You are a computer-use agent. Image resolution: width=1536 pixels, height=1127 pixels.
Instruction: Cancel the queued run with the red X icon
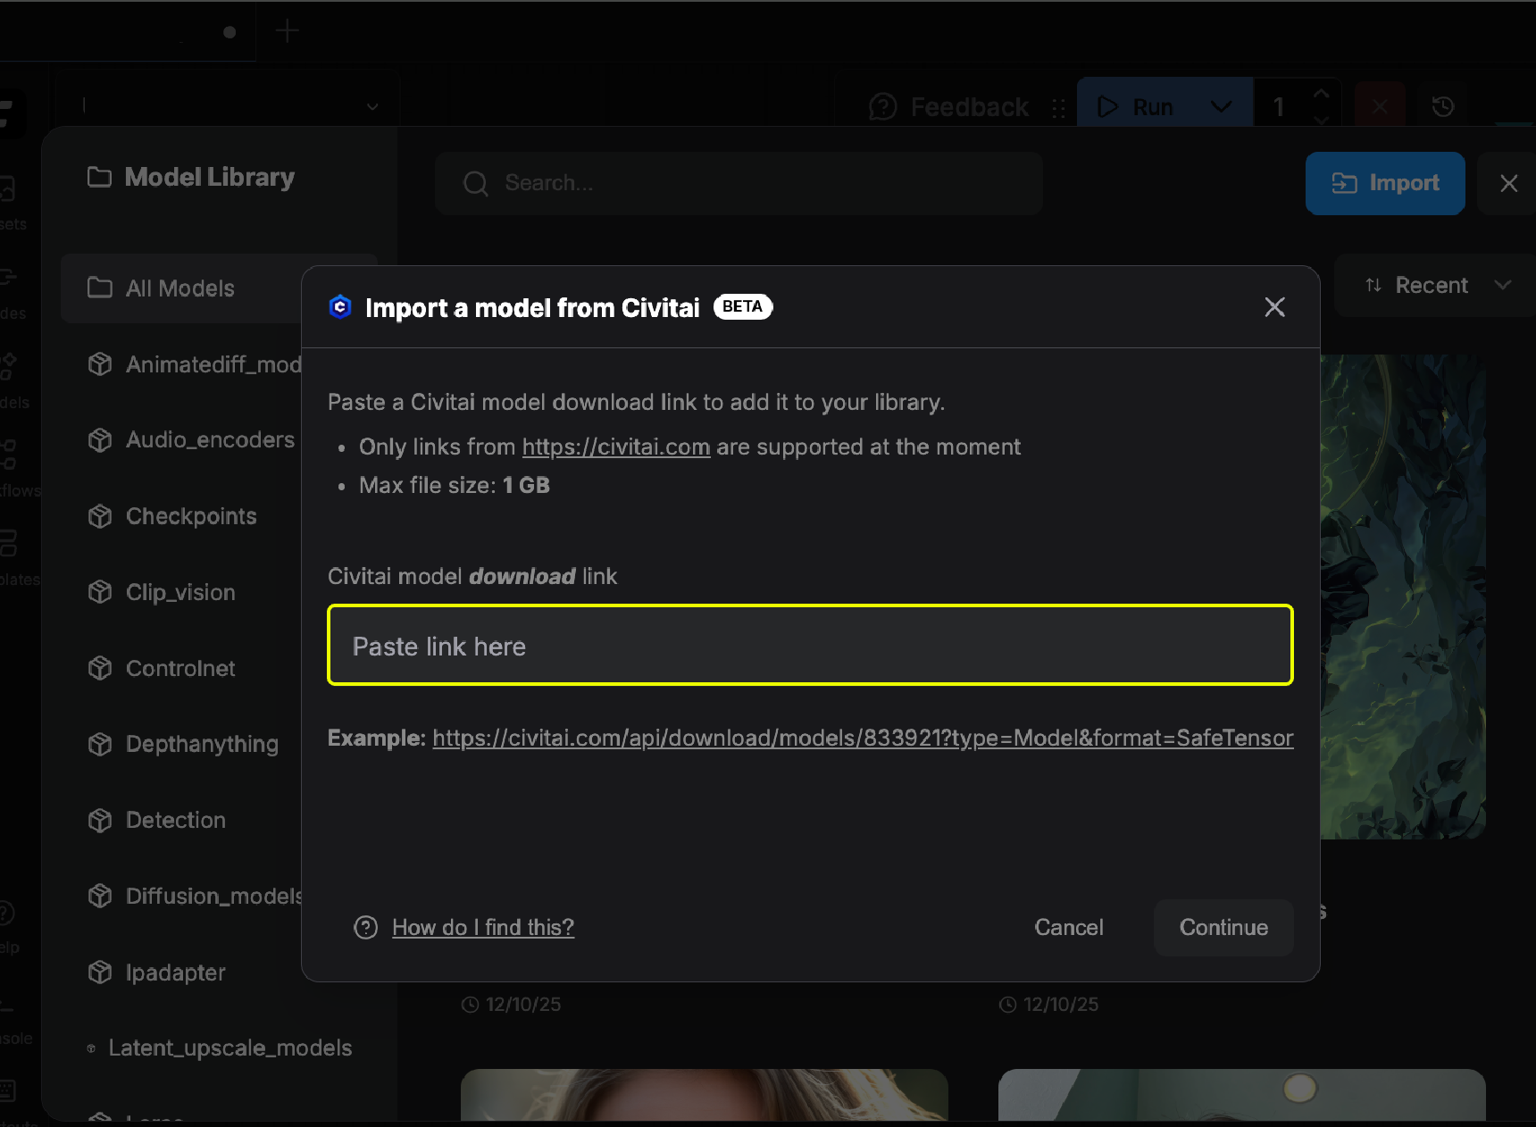click(1380, 105)
